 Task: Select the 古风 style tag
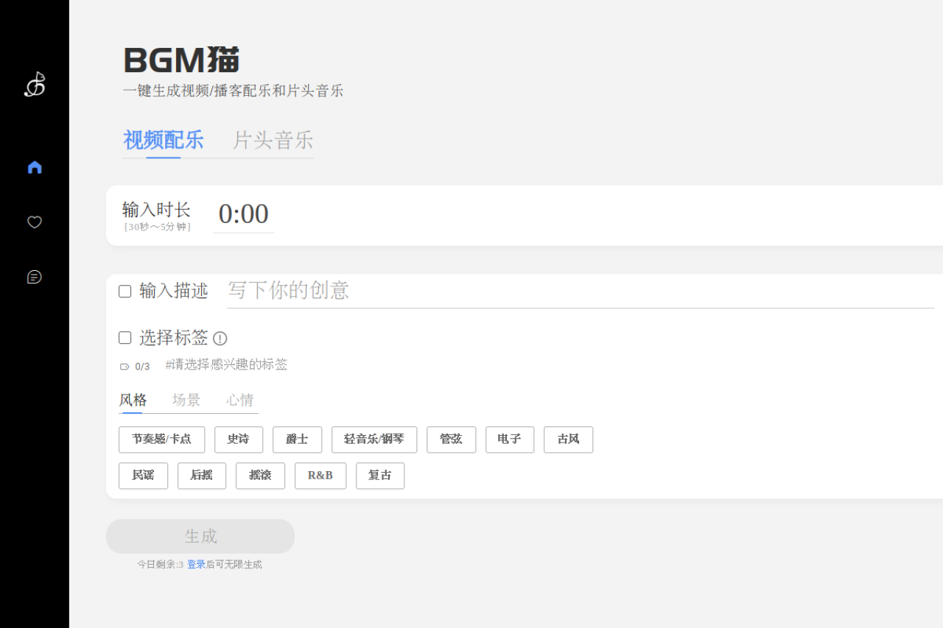pyautogui.click(x=568, y=440)
